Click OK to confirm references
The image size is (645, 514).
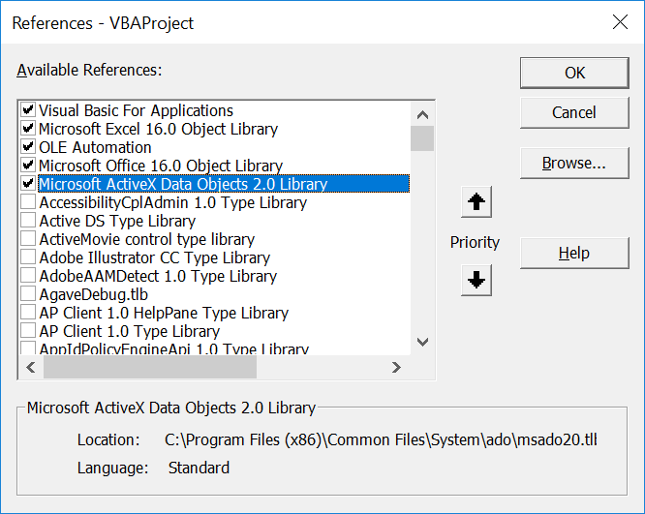coord(574,73)
